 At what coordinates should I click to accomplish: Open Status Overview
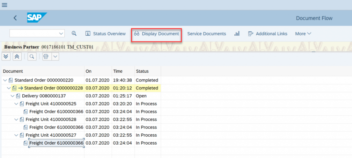click(106, 34)
